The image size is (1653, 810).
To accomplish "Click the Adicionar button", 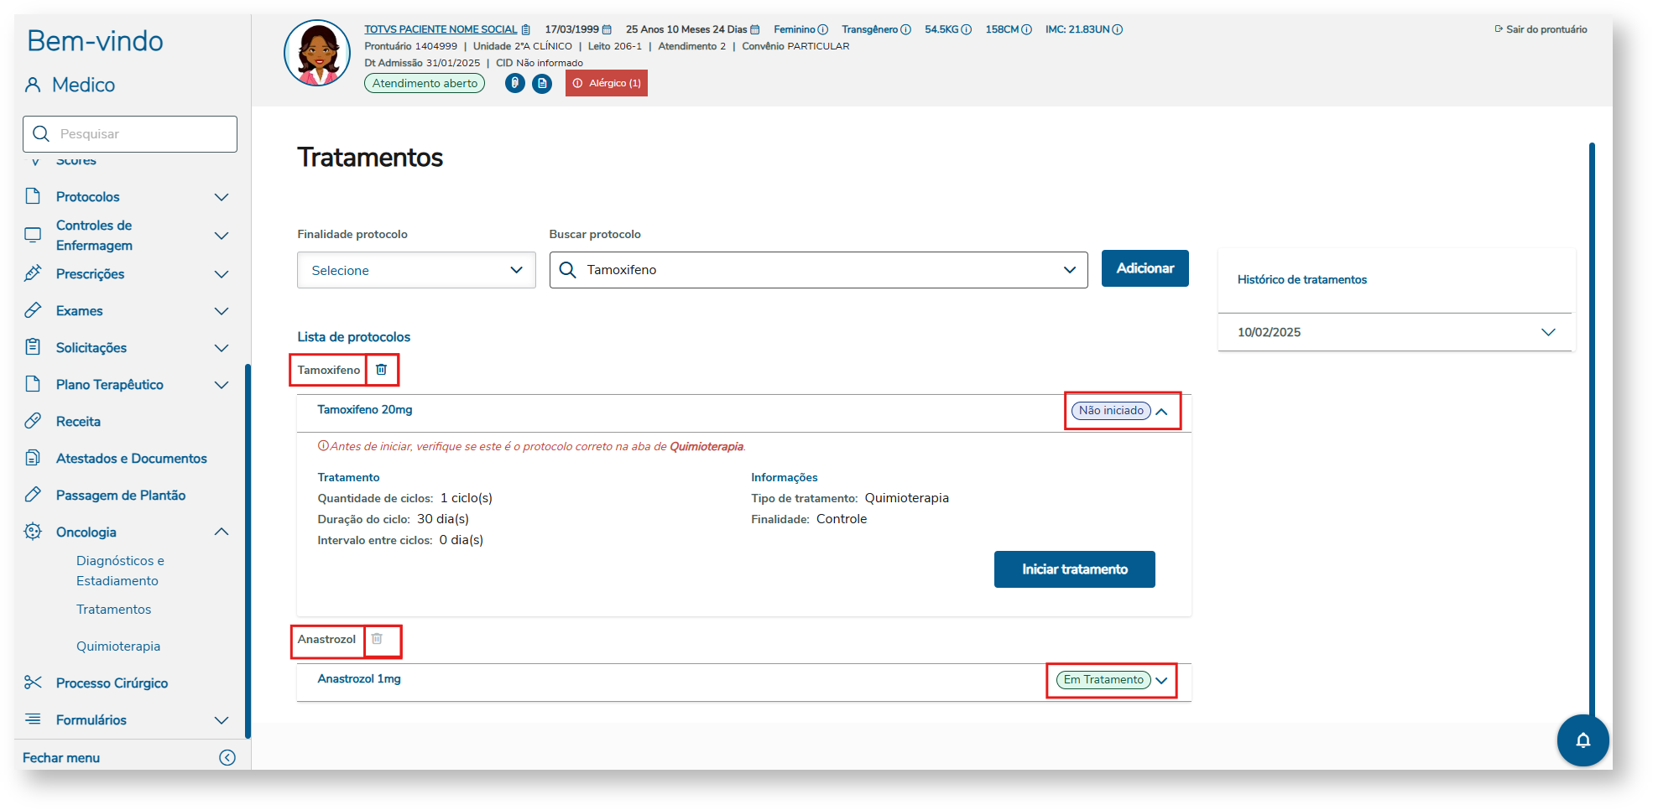I will pos(1145,268).
